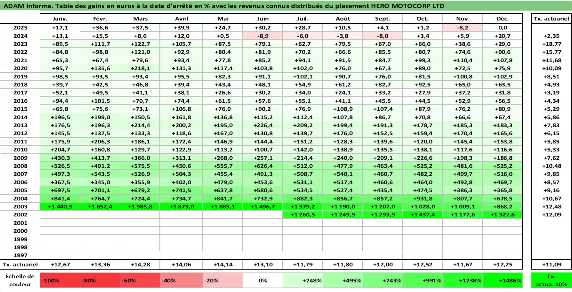Click the -8,2 cell for Nov. 2025
Image resolution: width=572 pixels, height=292 pixels.
click(463, 28)
